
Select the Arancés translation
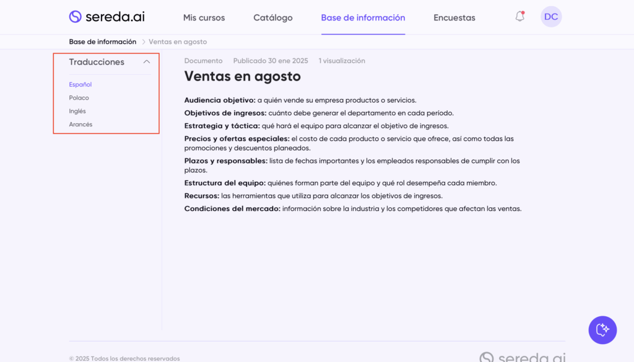(80, 124)
